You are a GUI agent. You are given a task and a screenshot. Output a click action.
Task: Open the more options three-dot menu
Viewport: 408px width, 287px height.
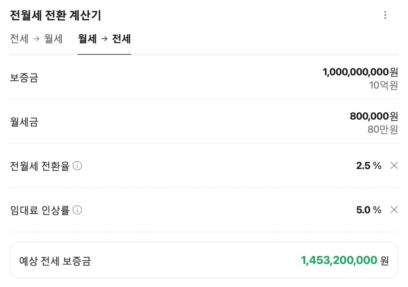click(385, 15)
